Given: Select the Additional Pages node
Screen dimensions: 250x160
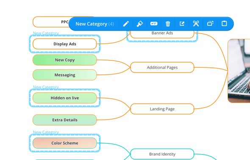Looking at the screenshot, I should point(162,67).
